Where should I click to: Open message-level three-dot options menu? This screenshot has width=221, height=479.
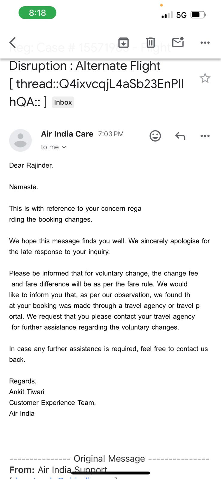[x=205, y=136]
